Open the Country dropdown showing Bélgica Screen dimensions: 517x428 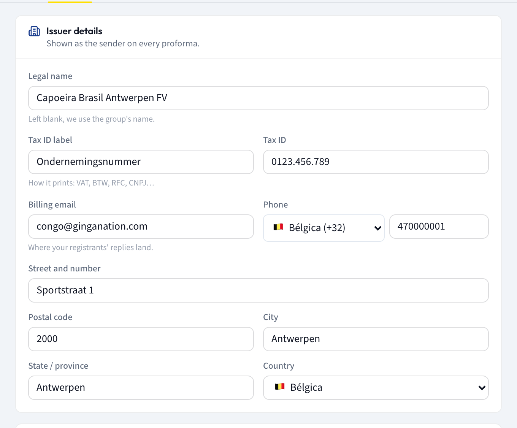coord(376,388)
